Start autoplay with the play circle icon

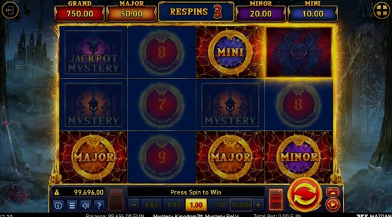(x=333, y=205)
